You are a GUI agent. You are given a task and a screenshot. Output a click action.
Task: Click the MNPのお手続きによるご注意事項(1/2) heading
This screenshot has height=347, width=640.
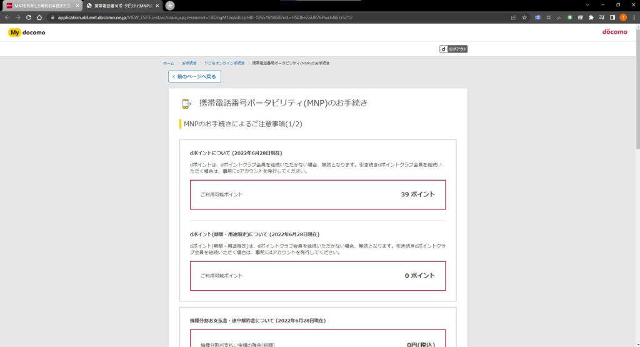[x=243, y=124]
